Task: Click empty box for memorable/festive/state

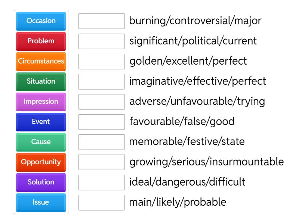Action: point(102,142)
